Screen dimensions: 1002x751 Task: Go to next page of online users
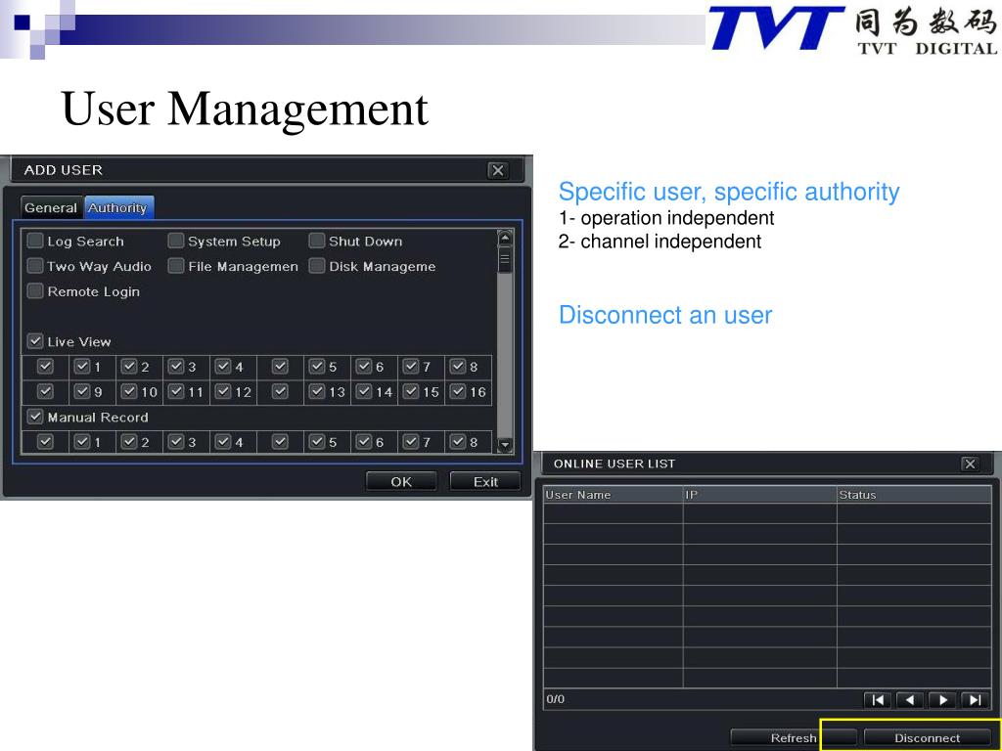click(942, 700)
